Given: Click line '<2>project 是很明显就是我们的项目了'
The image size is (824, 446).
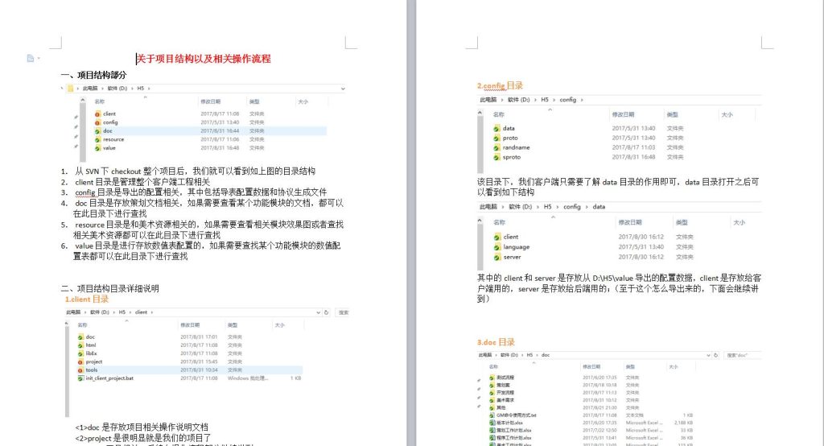Looking at the screenshot, I should 142,438.
